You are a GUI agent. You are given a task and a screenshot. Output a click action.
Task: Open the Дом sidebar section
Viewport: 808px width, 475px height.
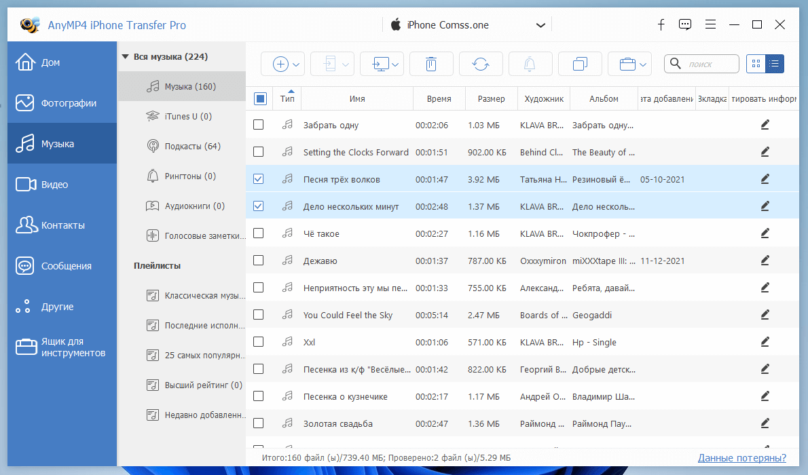tap(62, 62)
